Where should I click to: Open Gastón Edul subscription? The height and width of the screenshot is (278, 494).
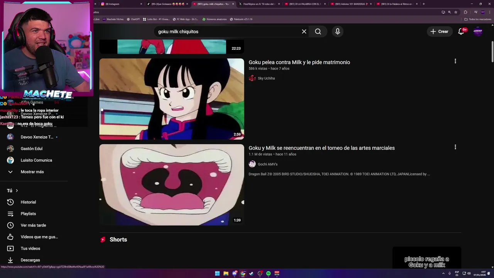point(31,149)
